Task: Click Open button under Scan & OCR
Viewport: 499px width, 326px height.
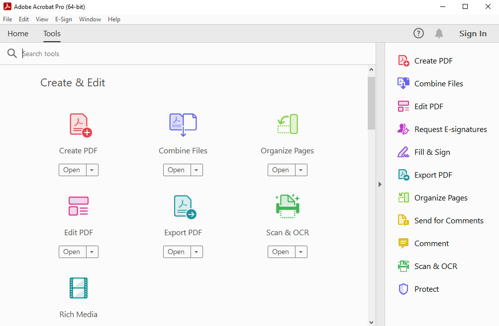Action: (281, 252)
